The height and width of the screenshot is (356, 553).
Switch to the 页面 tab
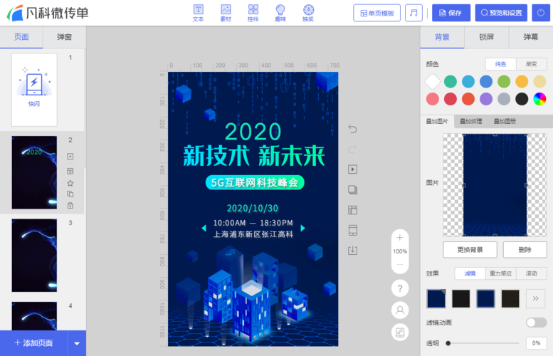[21, 37]
